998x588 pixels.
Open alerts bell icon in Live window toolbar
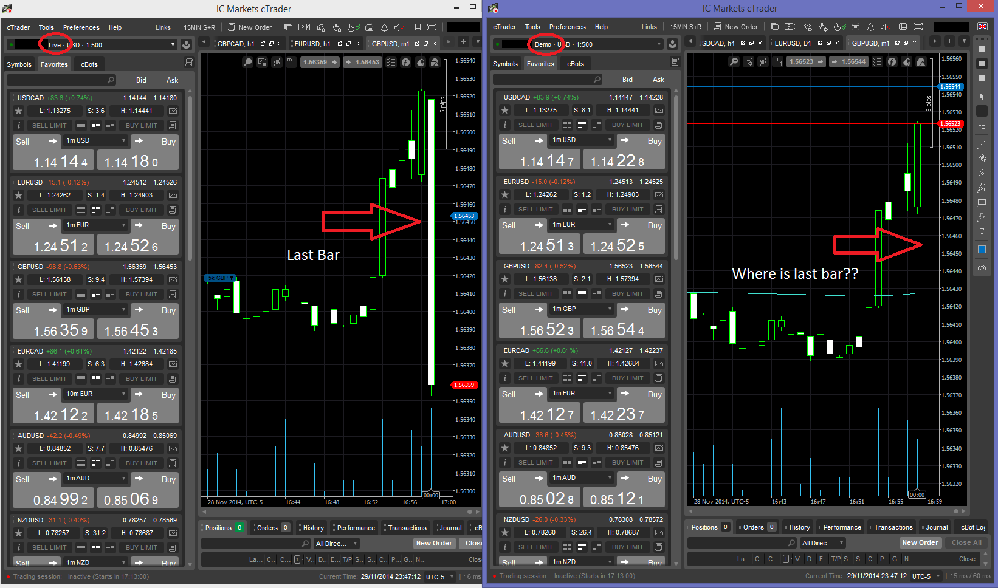coord(384,27)
